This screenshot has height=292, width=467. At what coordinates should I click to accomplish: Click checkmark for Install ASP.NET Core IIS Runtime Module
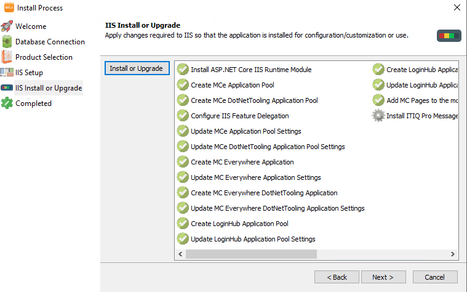(183, 69)
